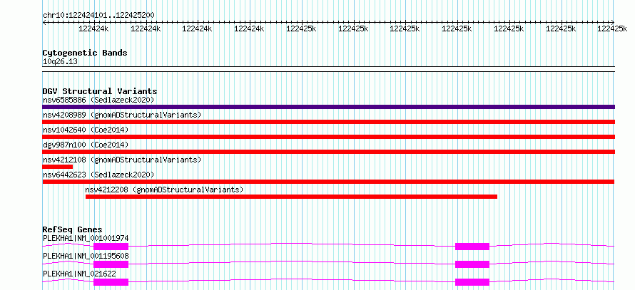Open transcript label PLEKHA1|NM_001001974
This screenshot has height=290, width=635.
coord(86,238)
